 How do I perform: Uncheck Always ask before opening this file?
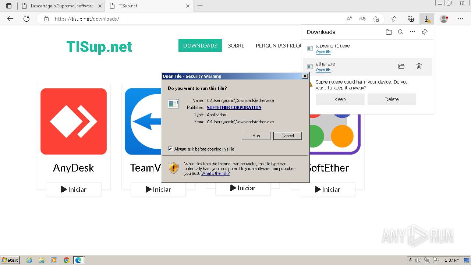(x=170, y=149)
